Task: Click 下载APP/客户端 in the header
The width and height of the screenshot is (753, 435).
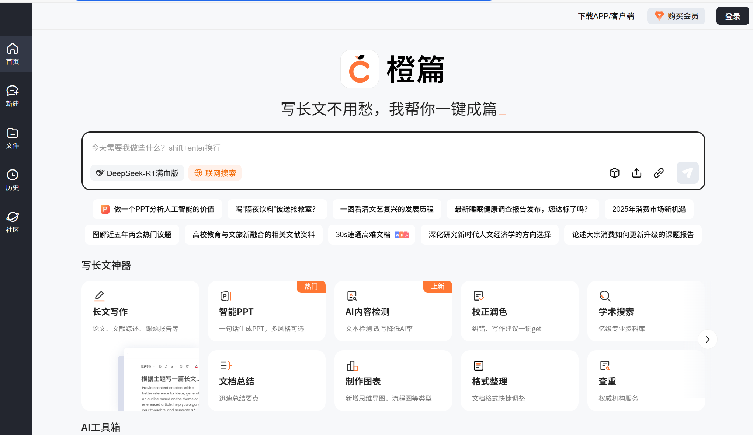Action: tap(606, 16)
